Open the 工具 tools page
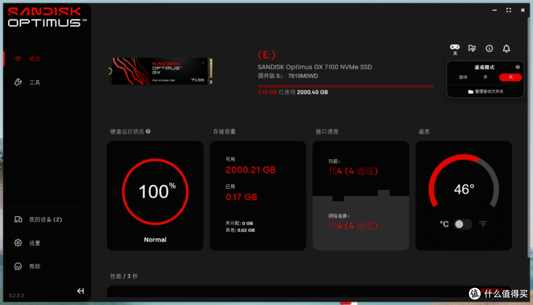Screen dimensions: 533x305 [x=35, y=82]
